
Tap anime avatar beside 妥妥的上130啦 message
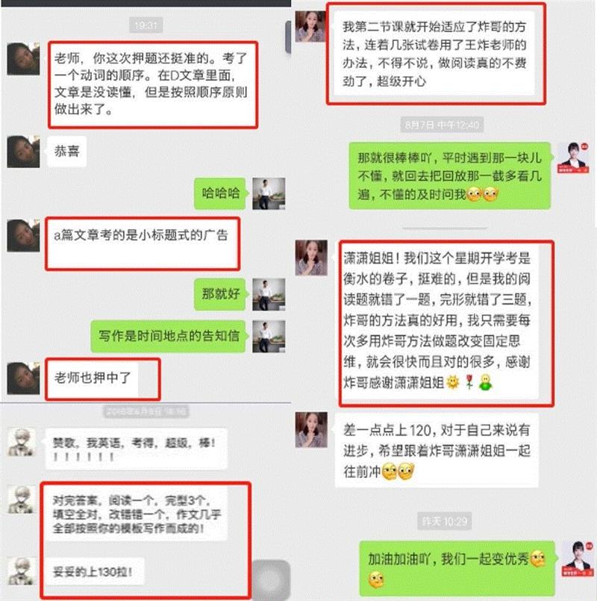point(22,571)
